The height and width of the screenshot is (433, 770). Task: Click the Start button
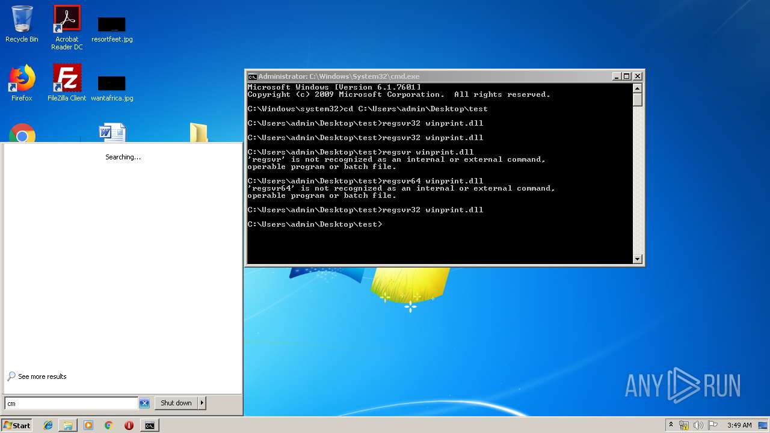17,425
